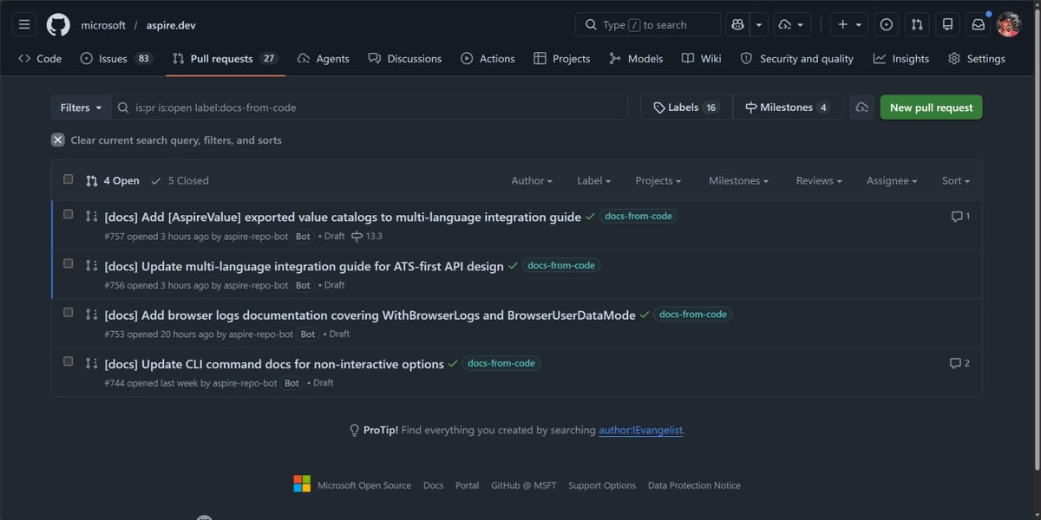Click the clear search X icon
The height and width of the screenshot is (520, 1041).
click(x=57, y=140)
